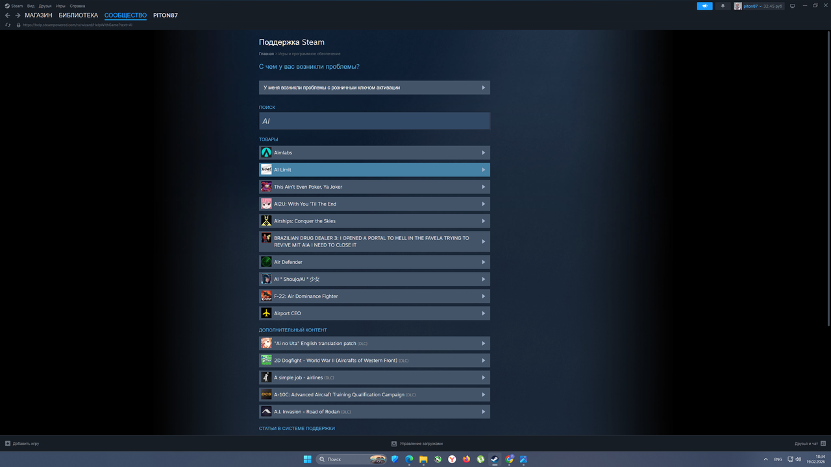Click the F-22: Air Dominance Fighter icon
831x467 pixels.
pos(266,296)
